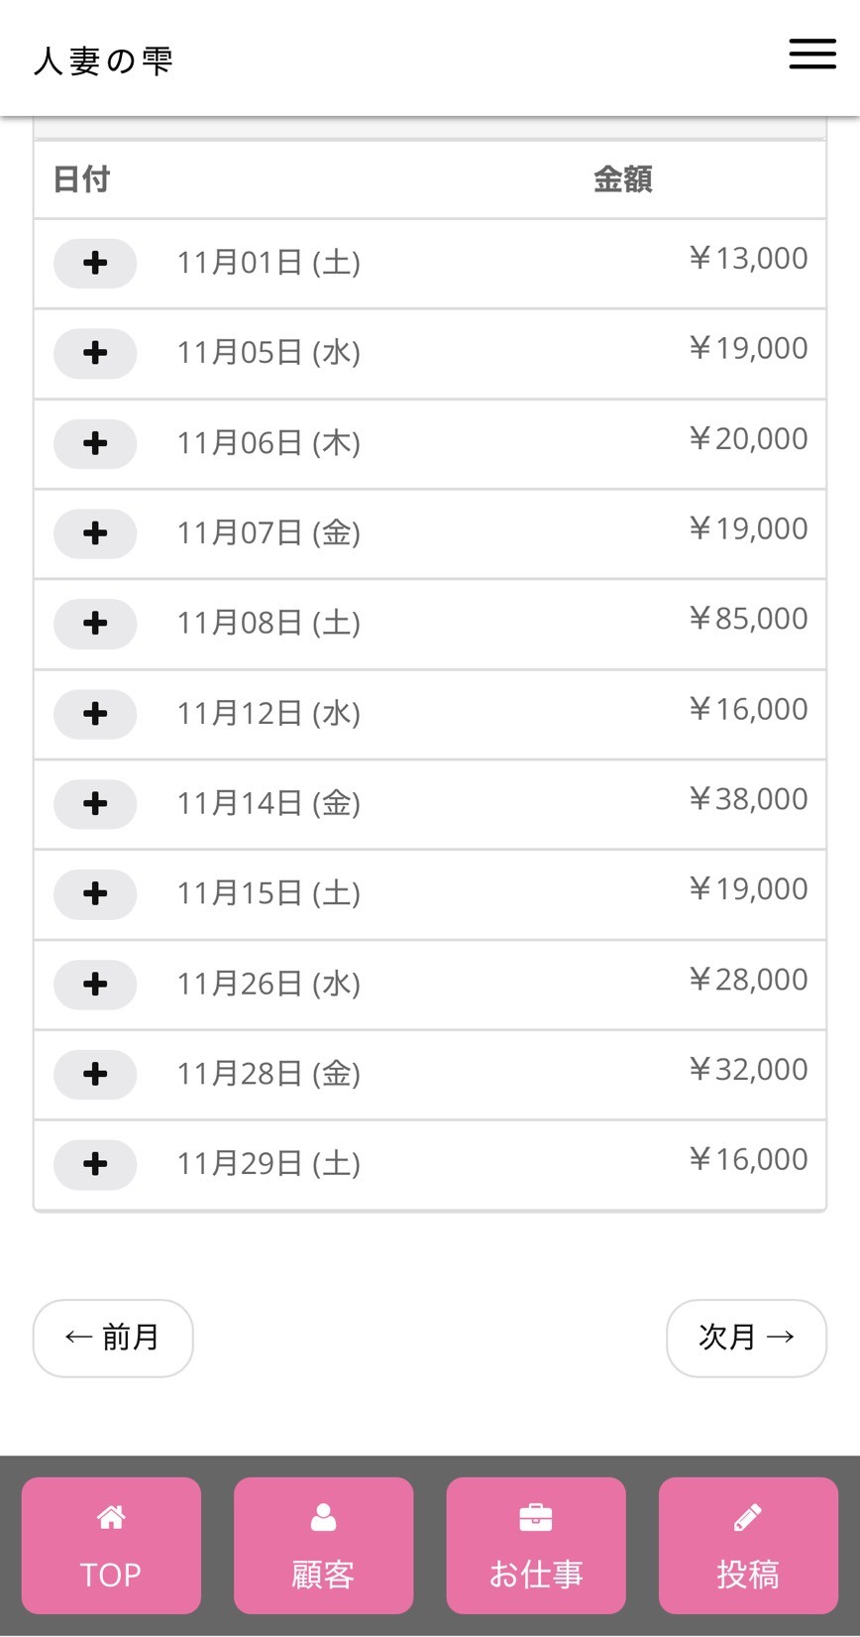Open the お仕事 briefcase tab
Viewport: 860px width, 1637px height.
pos(536,1545)
